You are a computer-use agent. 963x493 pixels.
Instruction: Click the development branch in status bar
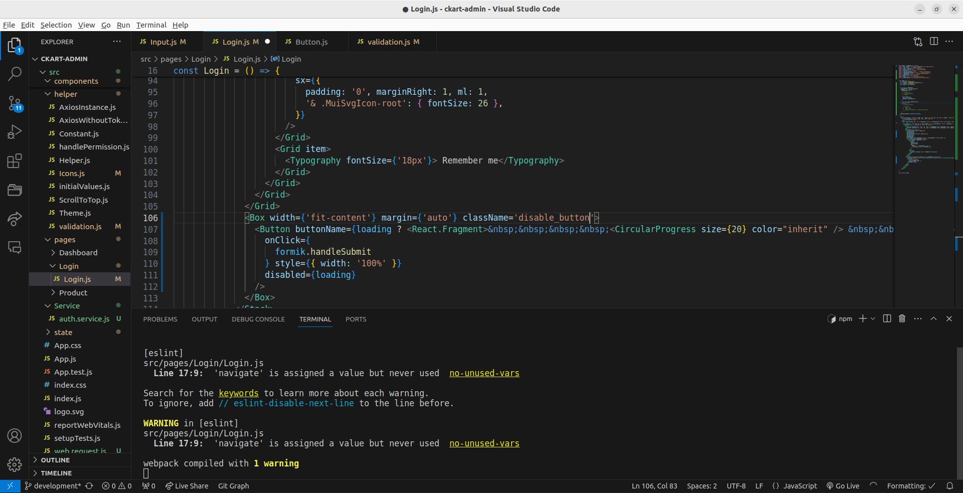53,486
